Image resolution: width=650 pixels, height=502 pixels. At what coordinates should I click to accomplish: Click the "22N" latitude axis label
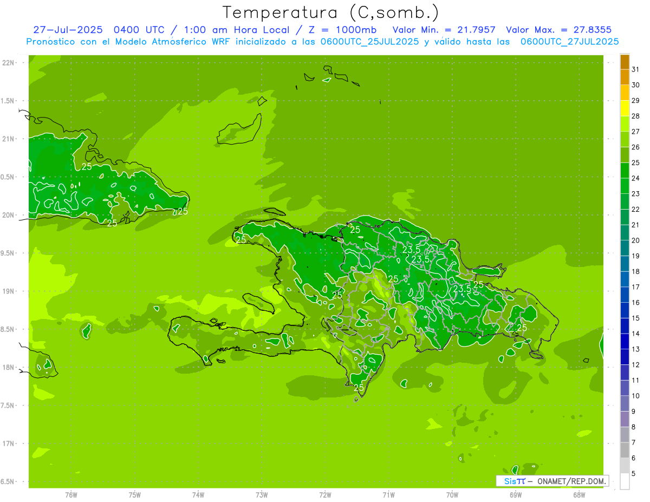tap(9, 63)
